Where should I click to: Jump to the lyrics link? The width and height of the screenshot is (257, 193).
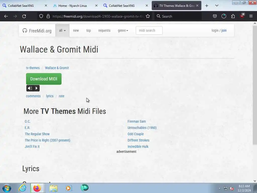point(50,96)
